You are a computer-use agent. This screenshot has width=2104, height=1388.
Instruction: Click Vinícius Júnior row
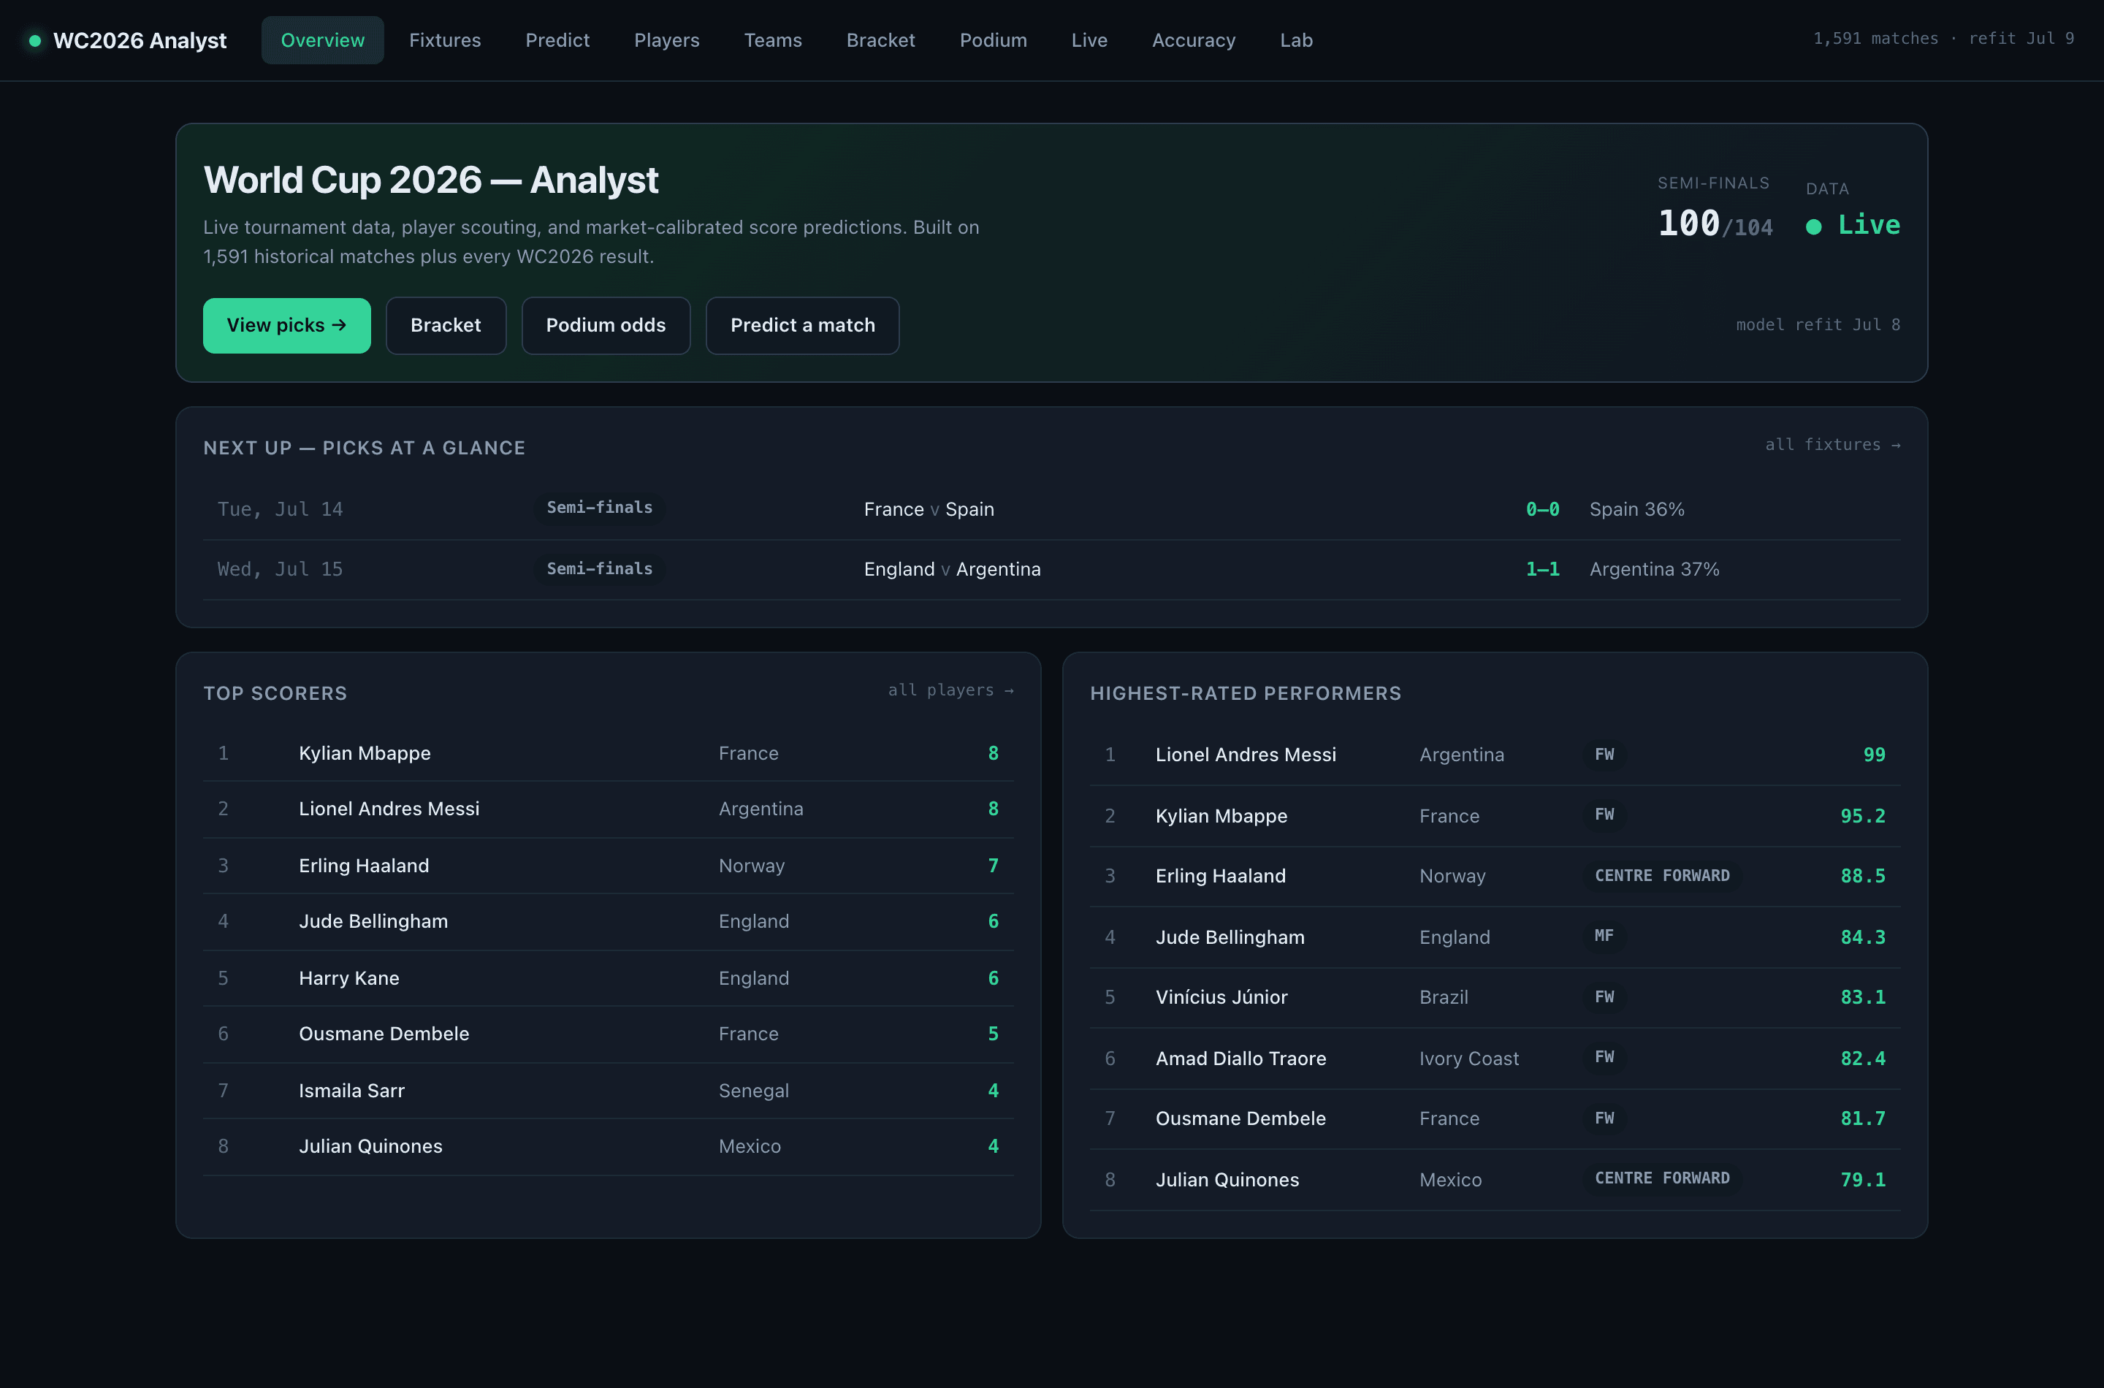coord(1495,998)
